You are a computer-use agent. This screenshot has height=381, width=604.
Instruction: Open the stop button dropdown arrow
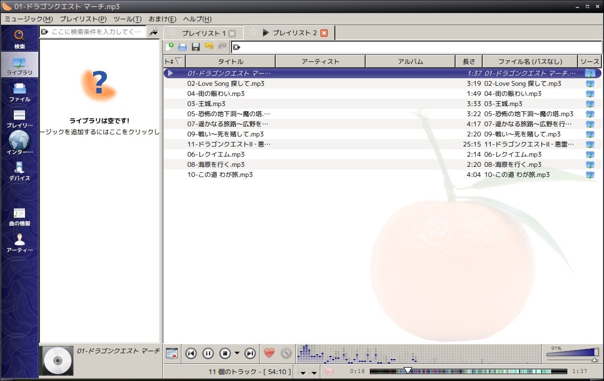point(237,353)
